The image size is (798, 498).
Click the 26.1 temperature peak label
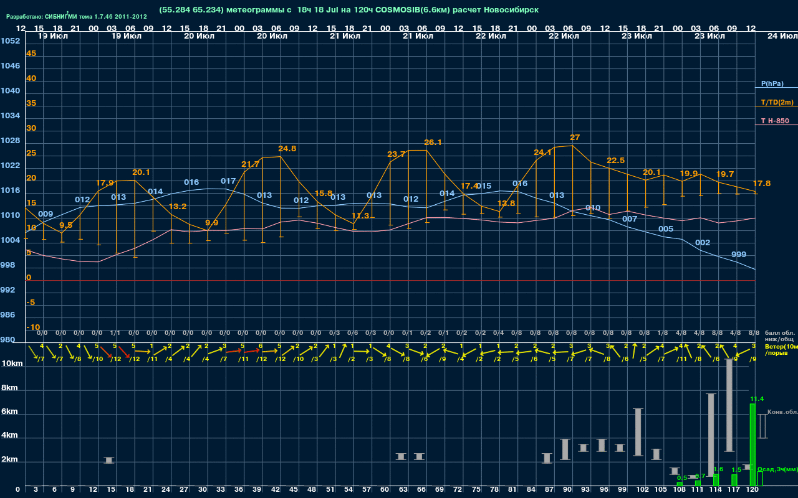click(x=433, y=143)
